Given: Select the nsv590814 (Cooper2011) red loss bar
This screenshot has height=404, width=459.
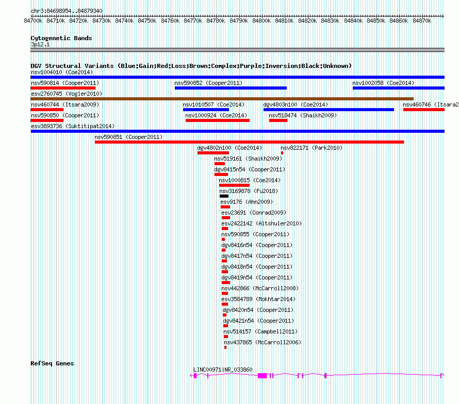Looking at the screenshot, I should tap(63, 88).
